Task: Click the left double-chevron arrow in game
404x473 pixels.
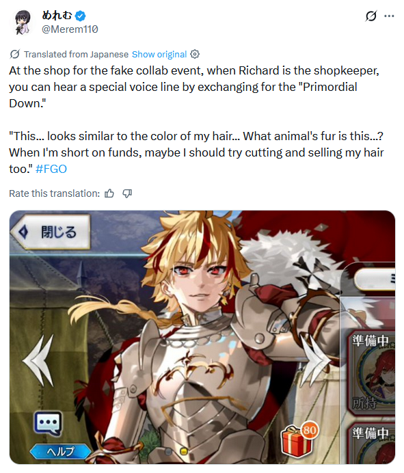Action: [x=40, y=361]
